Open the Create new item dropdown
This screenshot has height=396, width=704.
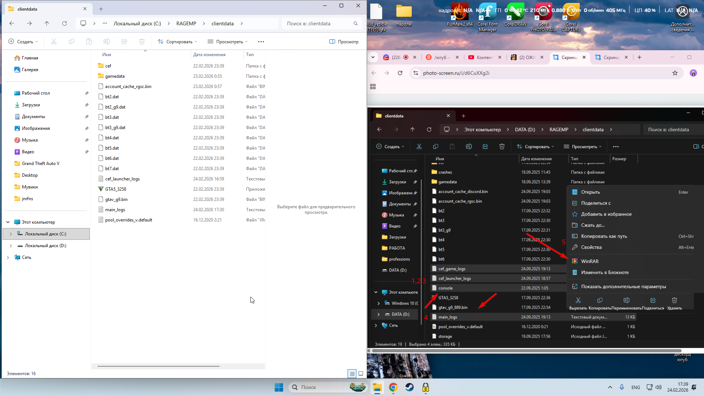click(23, 42)
